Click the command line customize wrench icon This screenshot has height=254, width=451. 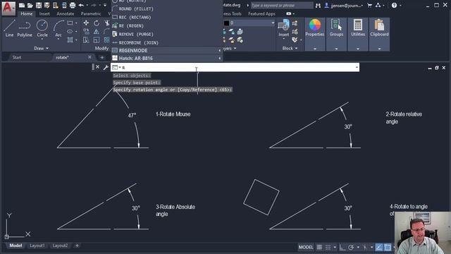(x=106, y=68)
